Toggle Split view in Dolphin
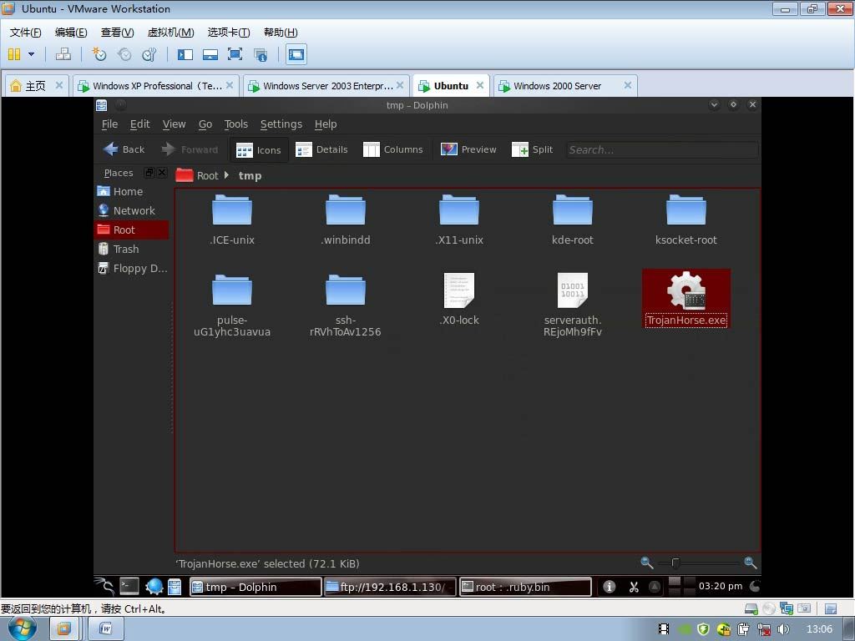Viewport: 855px width, 641px height. [532, 149]
